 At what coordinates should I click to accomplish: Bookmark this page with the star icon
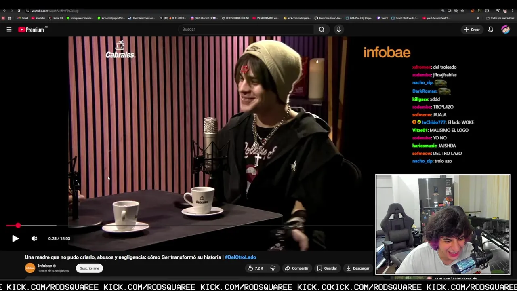click(x=462, y=11)
